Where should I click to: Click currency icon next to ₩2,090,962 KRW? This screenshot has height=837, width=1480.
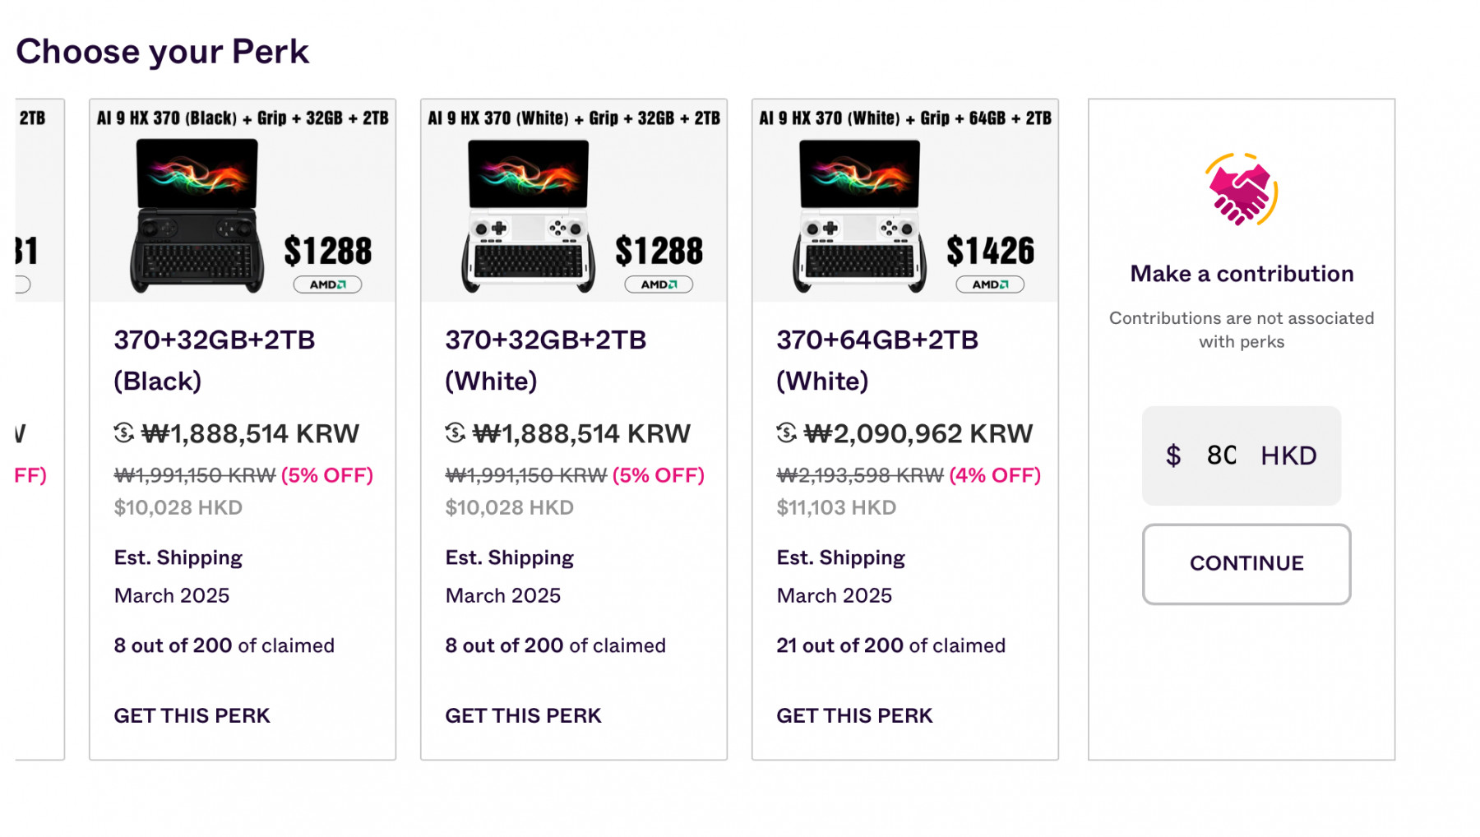787,432
